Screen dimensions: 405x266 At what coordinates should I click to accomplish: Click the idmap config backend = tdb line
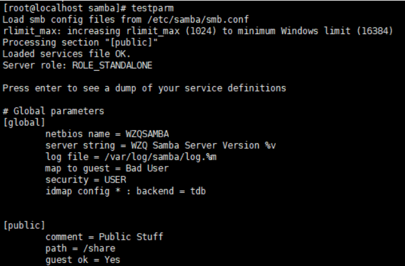coord(125,190)
